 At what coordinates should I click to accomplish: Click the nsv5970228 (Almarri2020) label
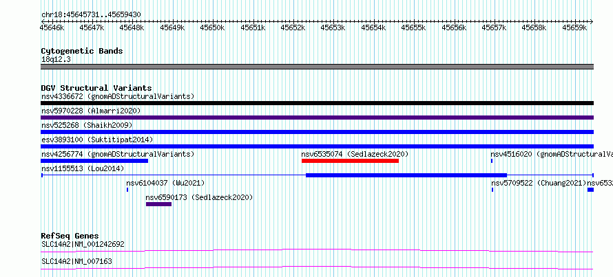(91, 111)
